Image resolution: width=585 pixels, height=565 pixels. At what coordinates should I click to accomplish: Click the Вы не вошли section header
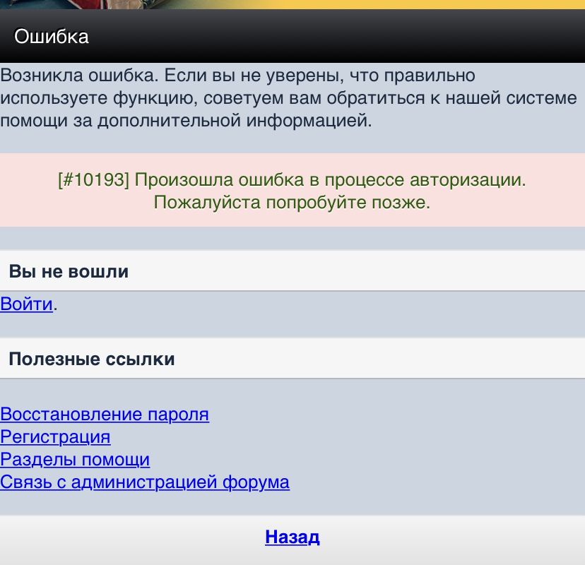[69, 271]
